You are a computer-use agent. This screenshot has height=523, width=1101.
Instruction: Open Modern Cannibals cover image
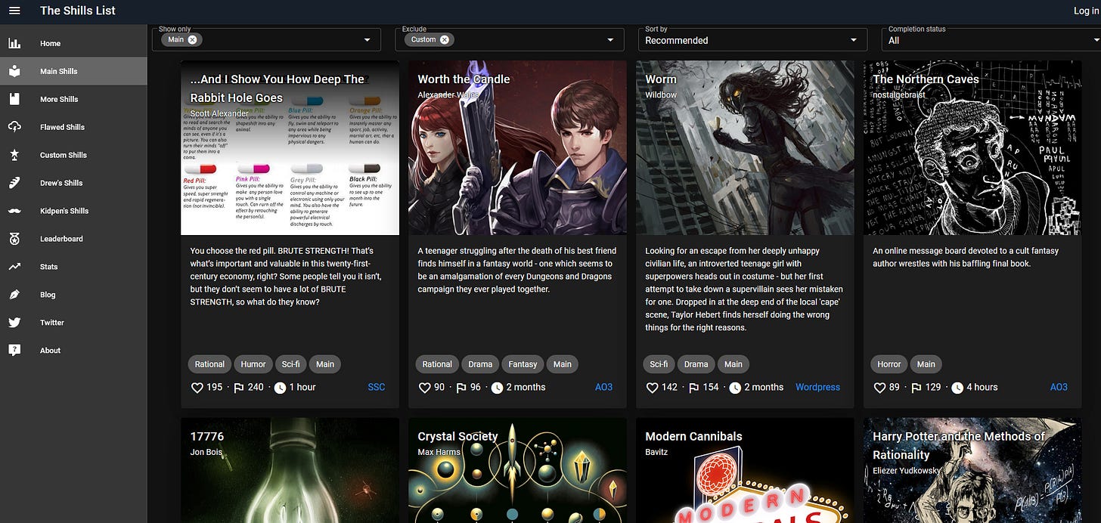pos(745,470)
